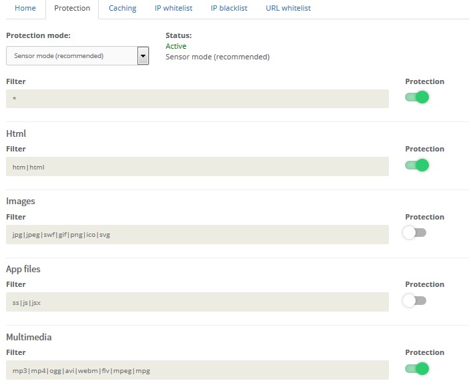The width and height of the screenshot is (471, 385).
Task: Click the green Active status text
Action: 176,46
